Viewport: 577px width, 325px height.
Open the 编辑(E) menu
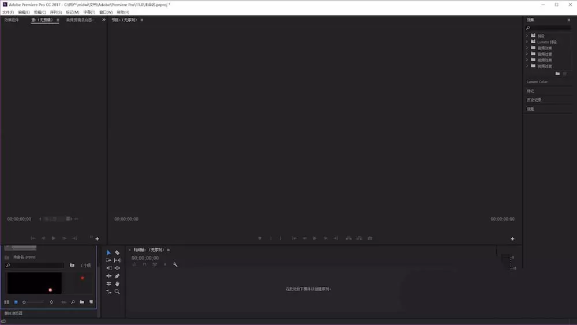24,12
